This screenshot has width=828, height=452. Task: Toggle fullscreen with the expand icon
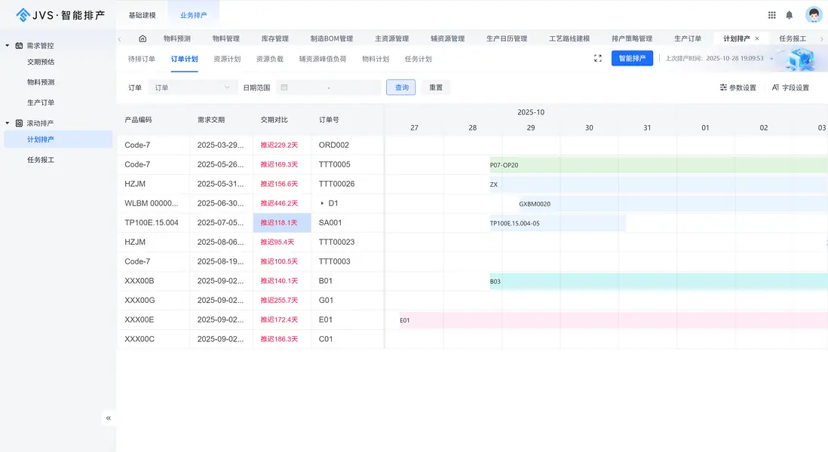tap(598, 59)
